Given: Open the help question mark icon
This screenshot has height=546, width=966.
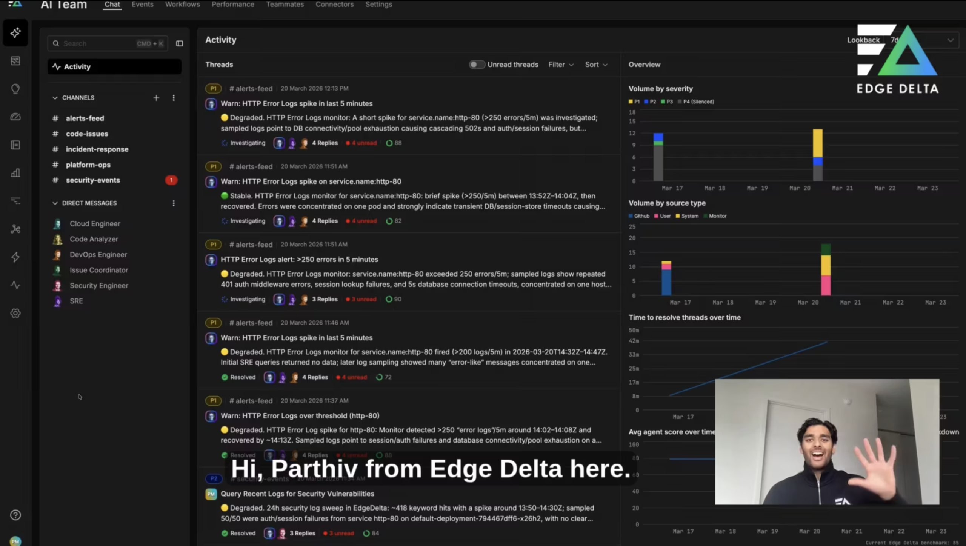Looking at the screenshot, I should 15,515.
